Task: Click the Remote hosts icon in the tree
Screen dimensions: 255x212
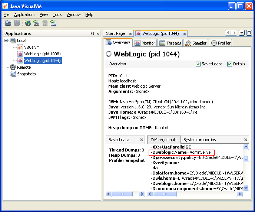Action: [x=13, y=67]
